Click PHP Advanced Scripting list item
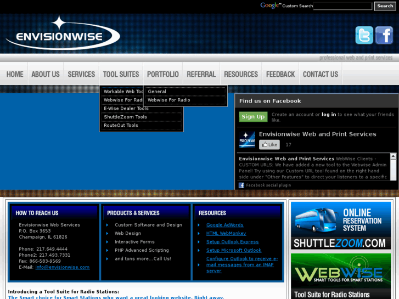 tap(142, 250)
